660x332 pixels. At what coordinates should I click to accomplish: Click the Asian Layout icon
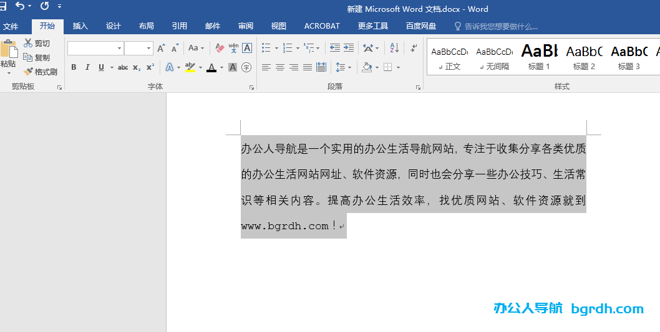point(368,48)
